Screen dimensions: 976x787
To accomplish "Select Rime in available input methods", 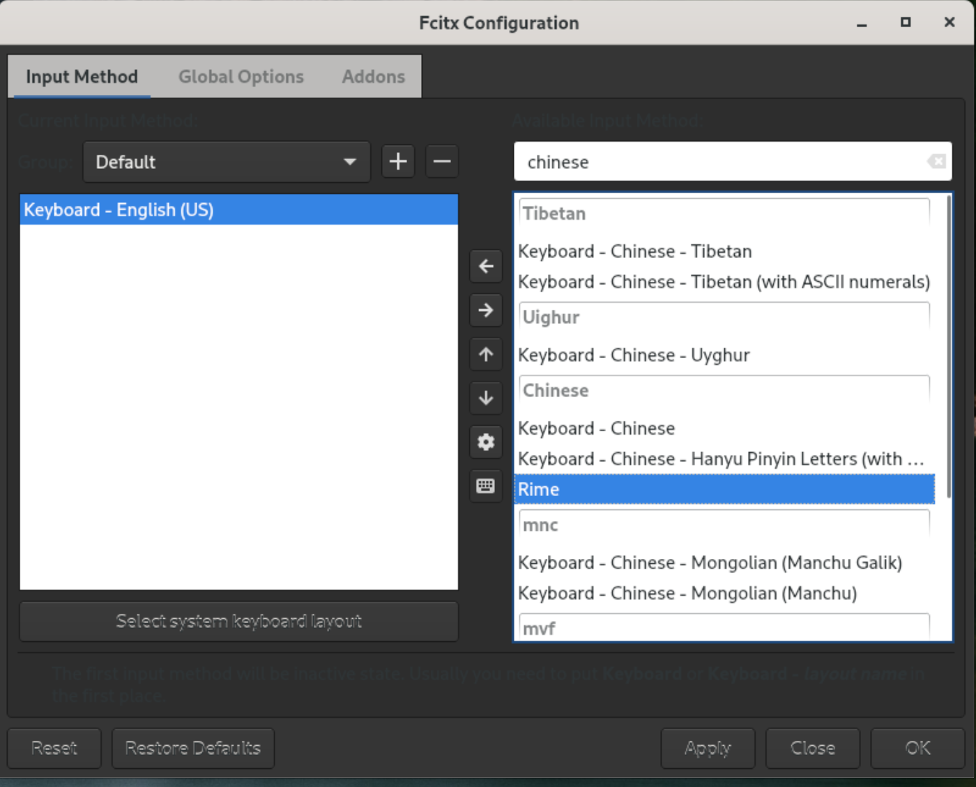I will pyautogui.click(x=724, y=490).
